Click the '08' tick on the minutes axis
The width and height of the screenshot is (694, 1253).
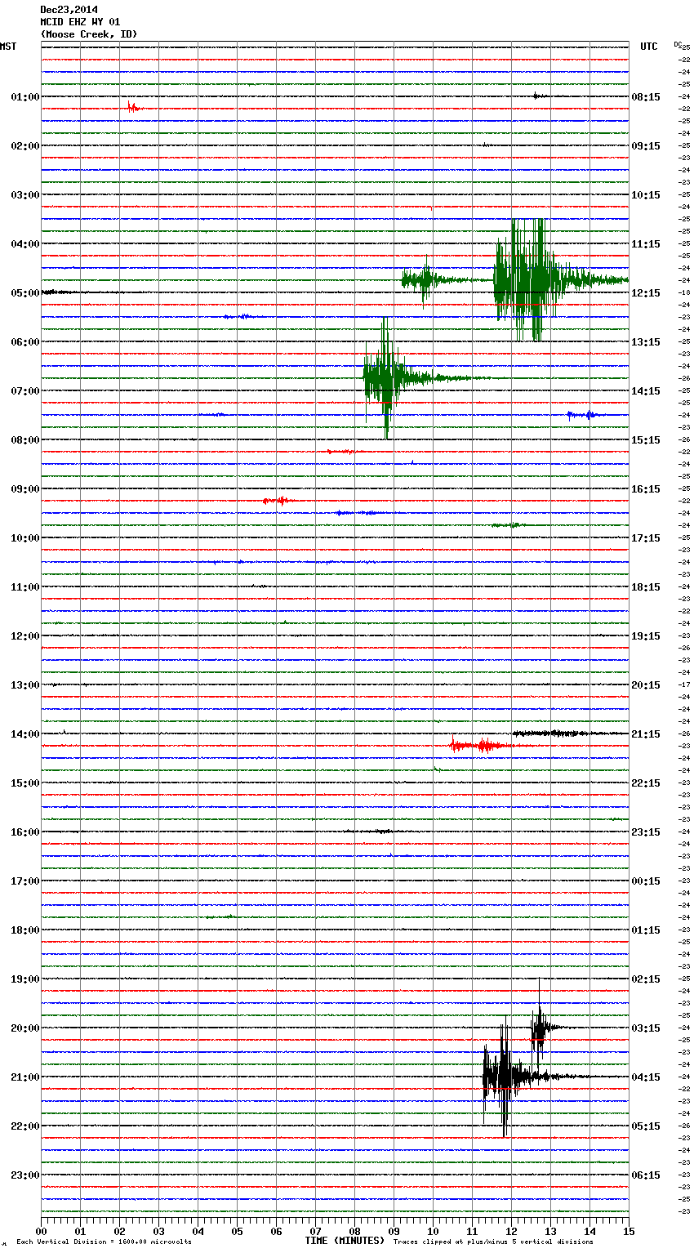click(x=354, y=1231)
